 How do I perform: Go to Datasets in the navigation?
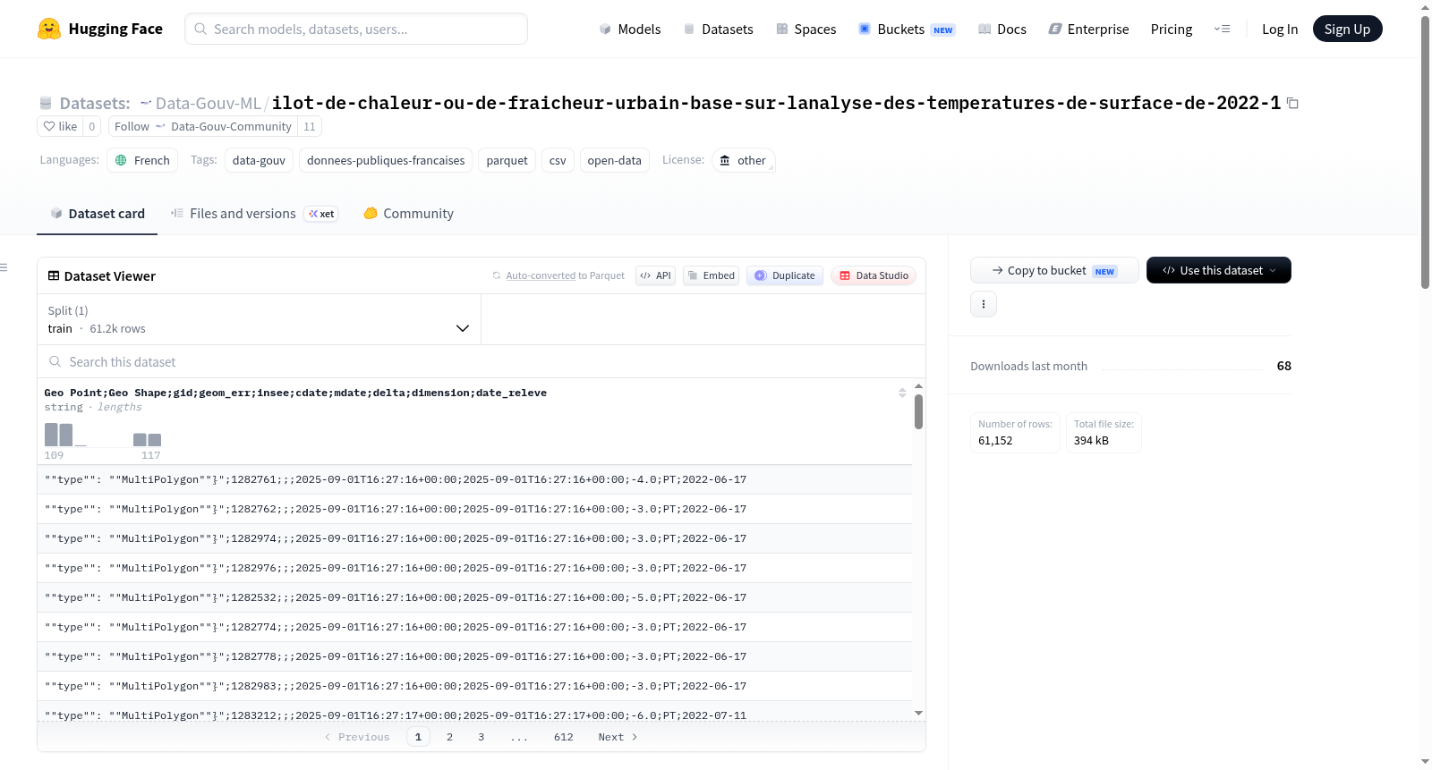click(719, 30)
